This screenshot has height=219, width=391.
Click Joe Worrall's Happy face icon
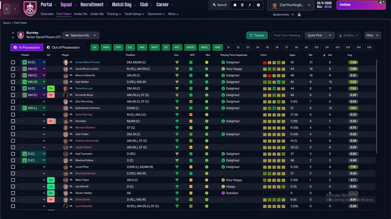(223, 187)
